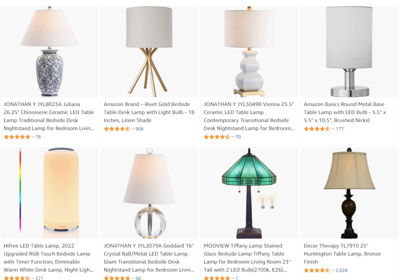View the white Vienna ceramic lamp photo
Image resolution: width=400 pixels, height=280 pixels.
249,51
